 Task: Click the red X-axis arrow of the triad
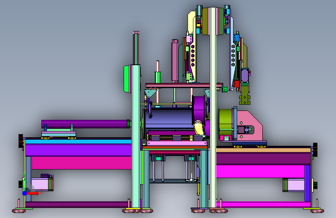coord(33,193)
